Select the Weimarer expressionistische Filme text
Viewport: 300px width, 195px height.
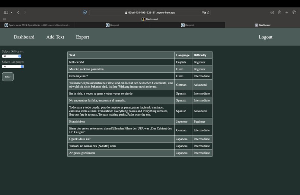tap(121, 85)
